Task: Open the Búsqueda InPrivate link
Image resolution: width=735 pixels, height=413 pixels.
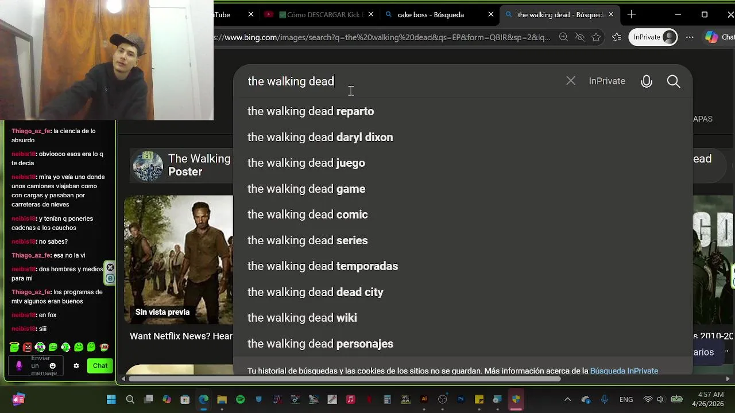Action: pos(624,371)
